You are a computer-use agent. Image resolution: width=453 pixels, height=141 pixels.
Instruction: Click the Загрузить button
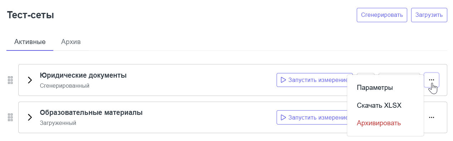coord(429,15)
